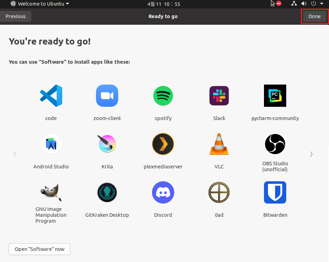Image resolution: width=329 pixels, height=262 pixels.
Task: Click the "Ready to go" header title
Action: point(163,16)
